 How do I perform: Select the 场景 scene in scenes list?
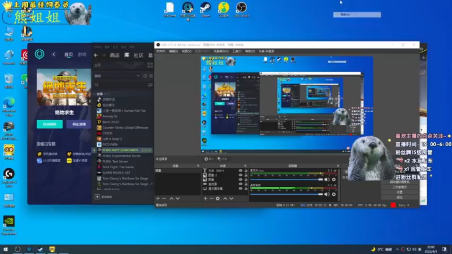pyautogui.click(x=177, y=171)
